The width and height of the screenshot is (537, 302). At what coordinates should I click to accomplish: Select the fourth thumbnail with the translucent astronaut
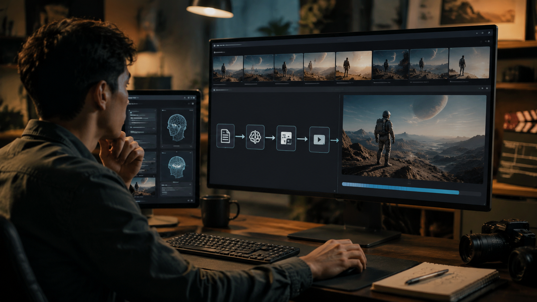tap(320, 66)
